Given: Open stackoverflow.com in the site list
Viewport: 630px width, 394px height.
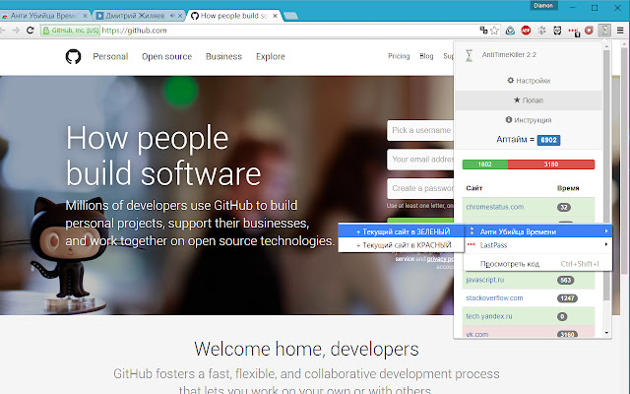Looking at the screenshot, I should [494, 297].
